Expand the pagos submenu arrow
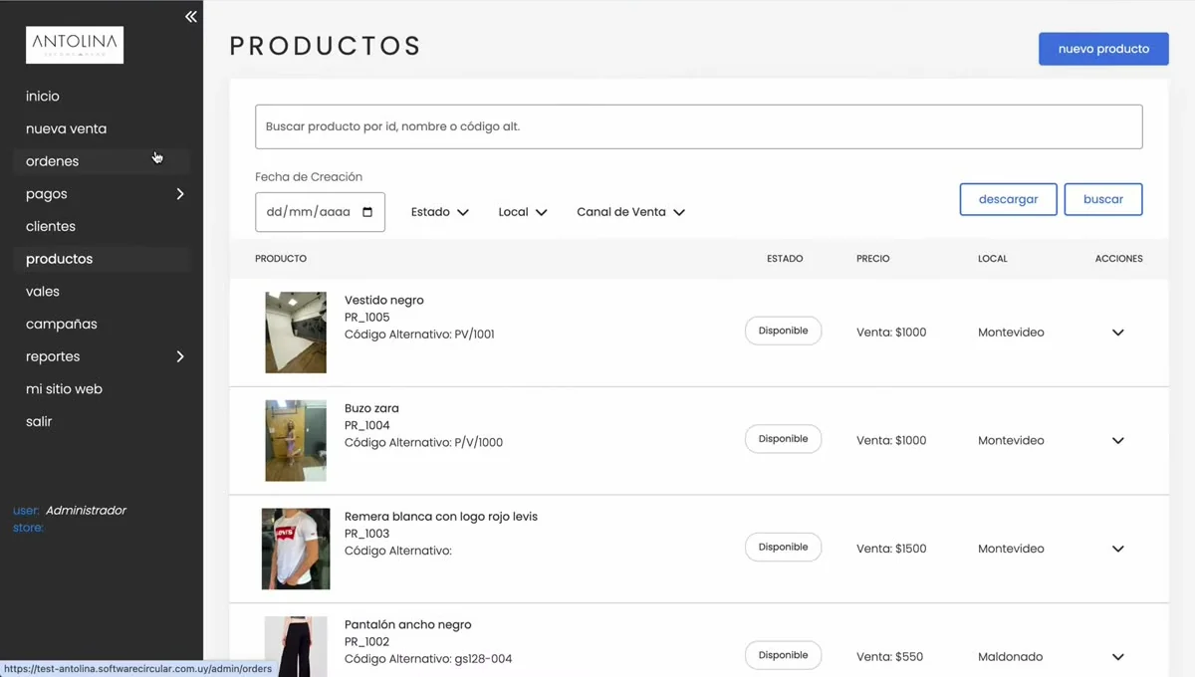This screenshot has width=1195, height=677. (180, 194)
